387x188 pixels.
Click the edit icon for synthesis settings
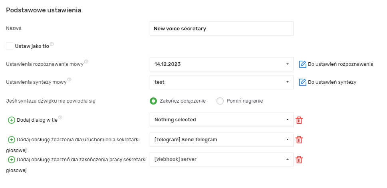click(302, 82)
